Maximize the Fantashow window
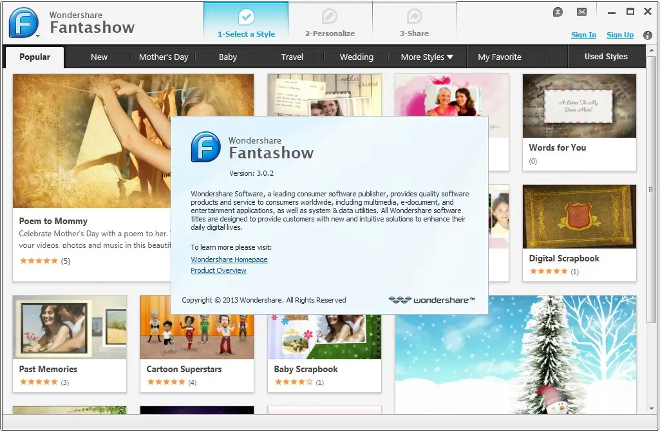The height and width of the screenshot is (432, 660). pos(630,12)
